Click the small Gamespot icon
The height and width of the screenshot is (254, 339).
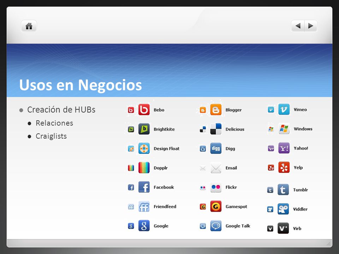click(203, 207)
